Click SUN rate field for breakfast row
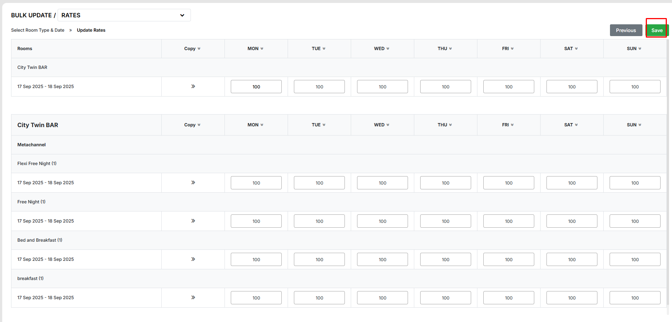This screenshot has width=672, height=322. (x=635, y=298)
